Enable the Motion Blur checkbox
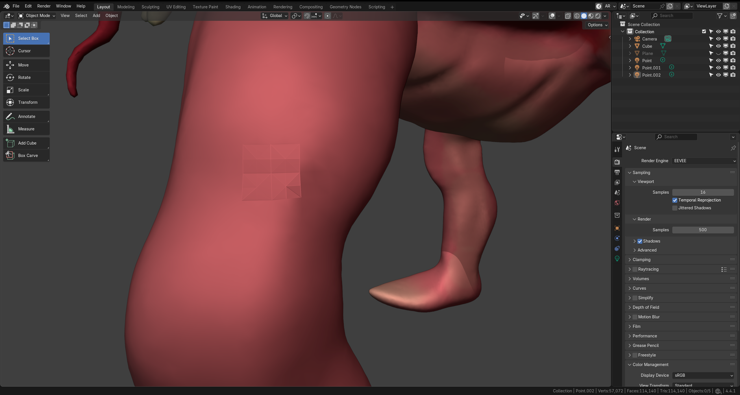Screen dimensions: 740x395 tap(635, 317)
